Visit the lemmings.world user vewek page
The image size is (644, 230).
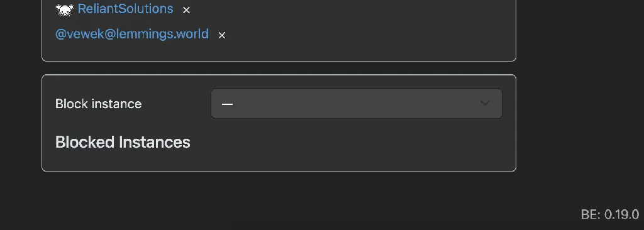[132, 34]
